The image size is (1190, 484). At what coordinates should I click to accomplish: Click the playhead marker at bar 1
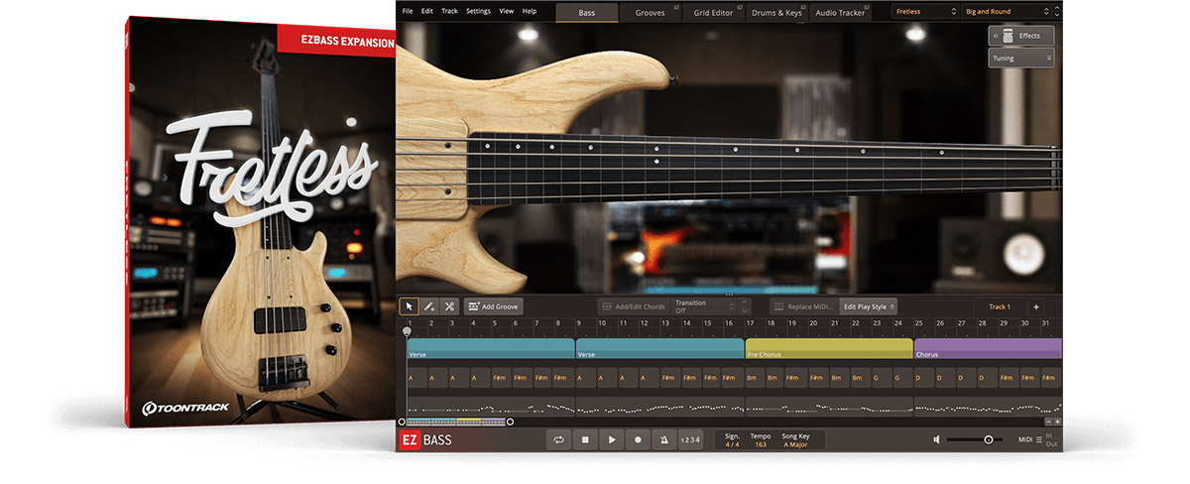point(407,330)
